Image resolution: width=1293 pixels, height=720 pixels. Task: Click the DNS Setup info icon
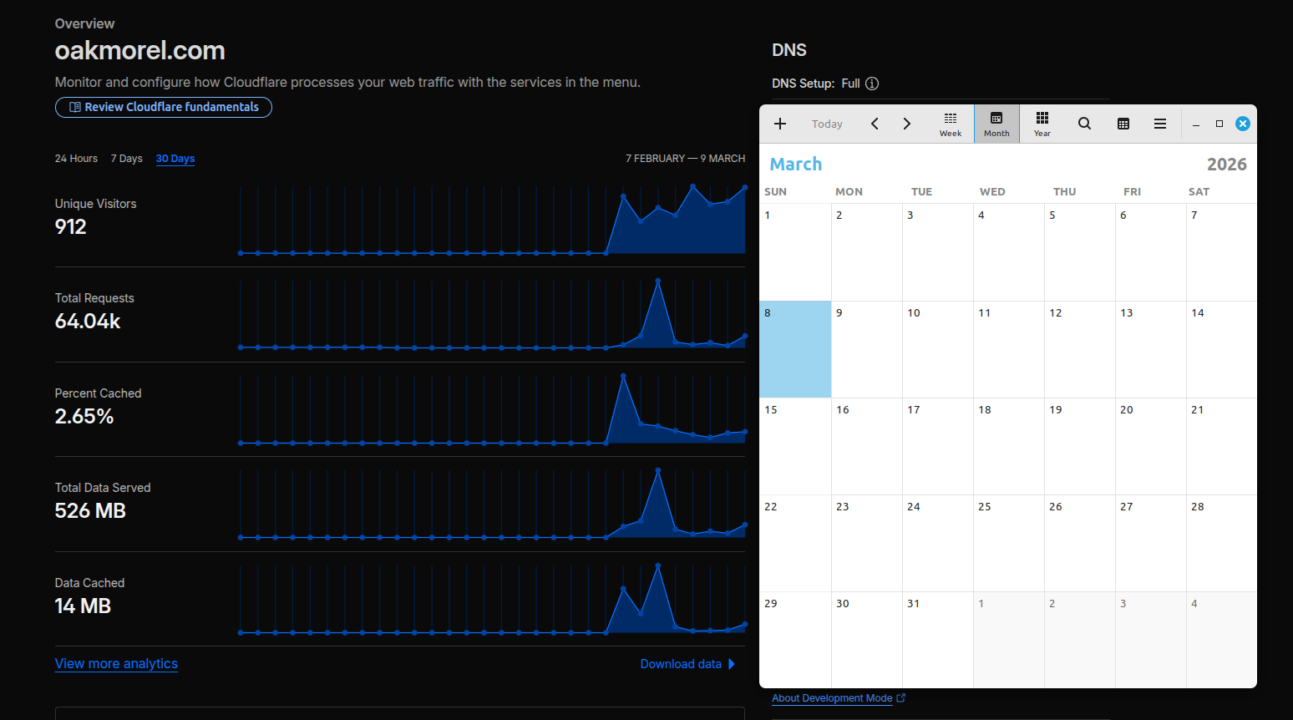[872, 84]
